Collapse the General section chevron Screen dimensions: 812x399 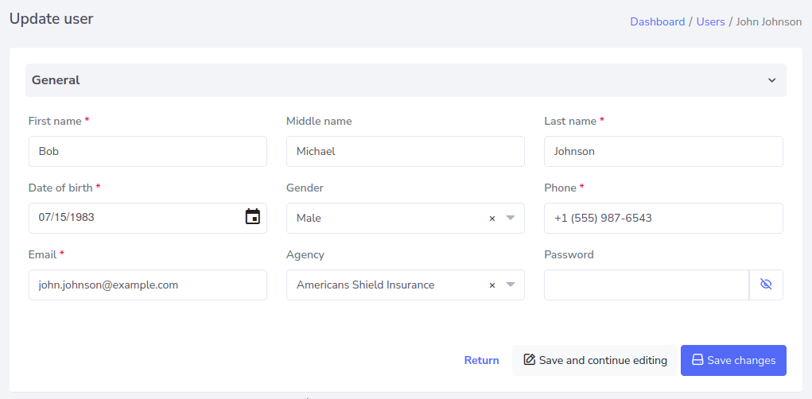tap(771, 80)
